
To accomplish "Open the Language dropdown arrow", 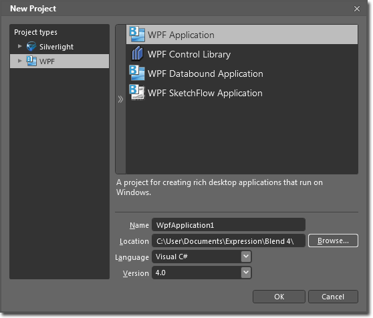I will [x=246, y=257].
